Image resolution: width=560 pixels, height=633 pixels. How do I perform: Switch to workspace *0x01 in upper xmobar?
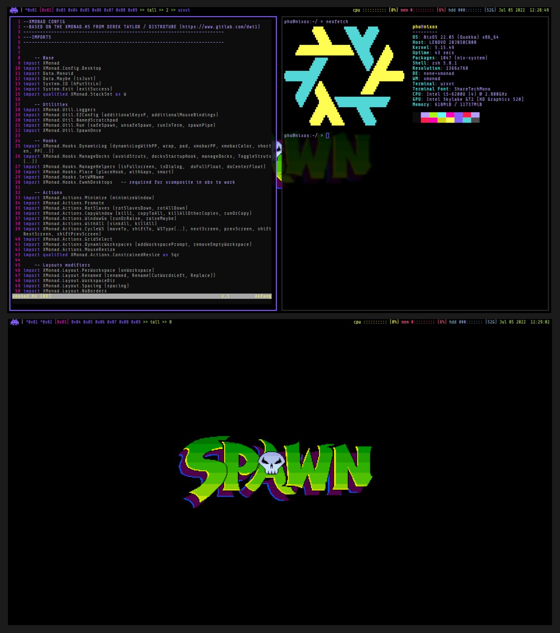click(x=31, y=10)
